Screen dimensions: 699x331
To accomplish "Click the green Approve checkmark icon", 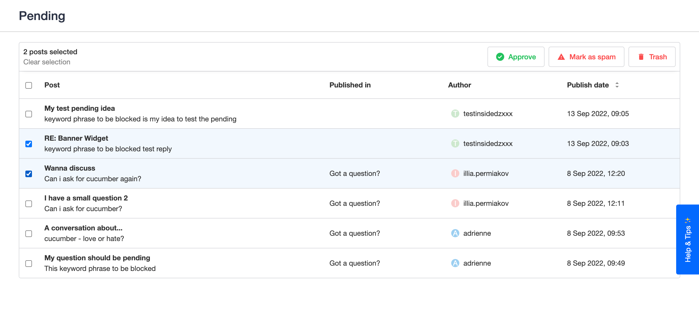I will pos(500,57).
